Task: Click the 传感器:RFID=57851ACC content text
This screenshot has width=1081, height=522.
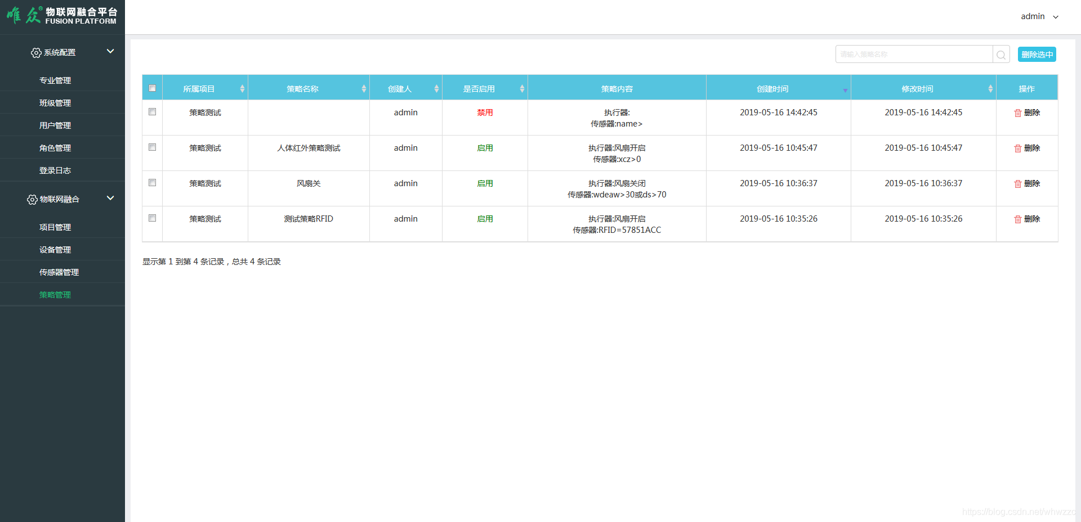Action: (x=617, y=230)
